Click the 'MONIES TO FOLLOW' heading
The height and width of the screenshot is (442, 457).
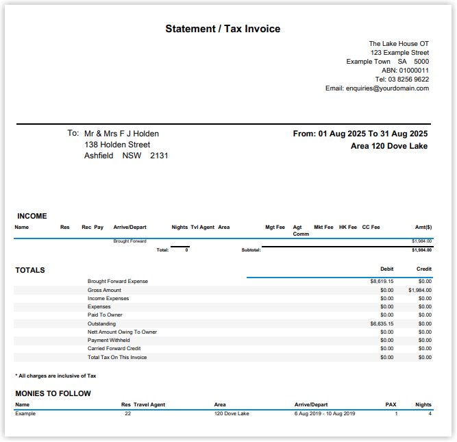53,393
